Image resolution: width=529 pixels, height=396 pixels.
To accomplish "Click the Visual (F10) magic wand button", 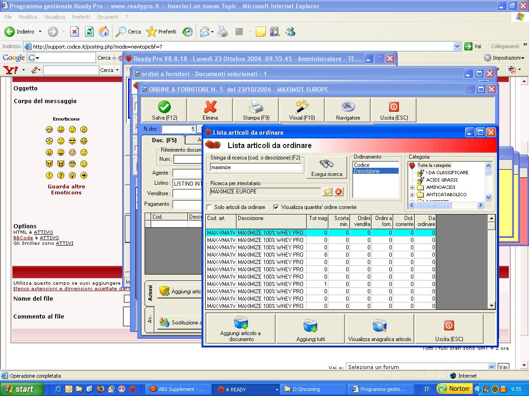I will point(302,110).
